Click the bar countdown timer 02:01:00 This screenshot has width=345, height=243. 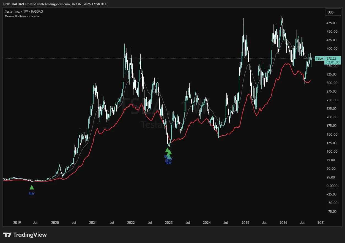click(x=332, y=62)
